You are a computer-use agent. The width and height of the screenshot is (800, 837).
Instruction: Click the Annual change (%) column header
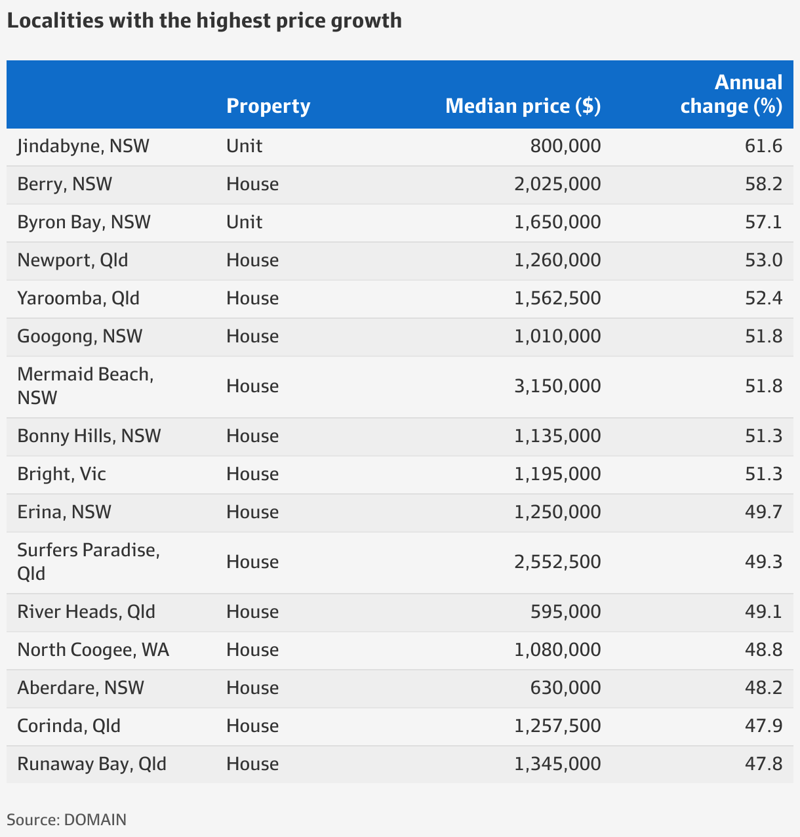[731, 94]
